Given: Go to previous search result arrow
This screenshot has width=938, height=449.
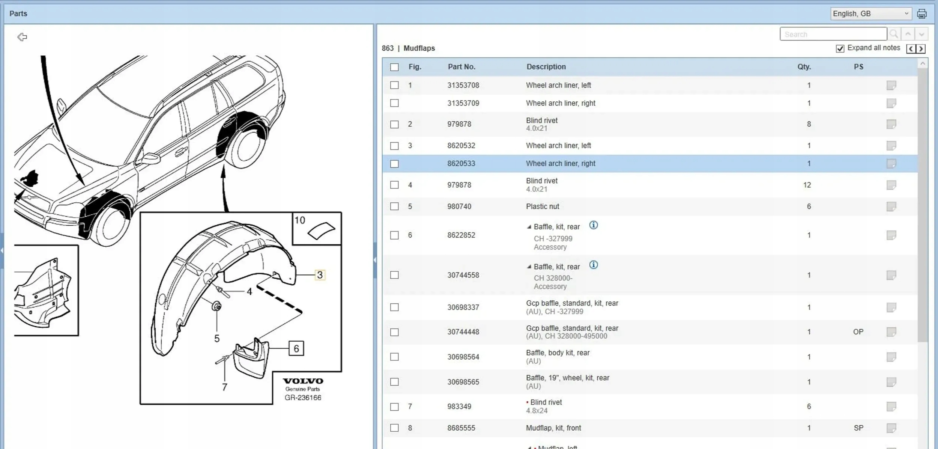Looking at the screenshot, I should tap(908, 34).
